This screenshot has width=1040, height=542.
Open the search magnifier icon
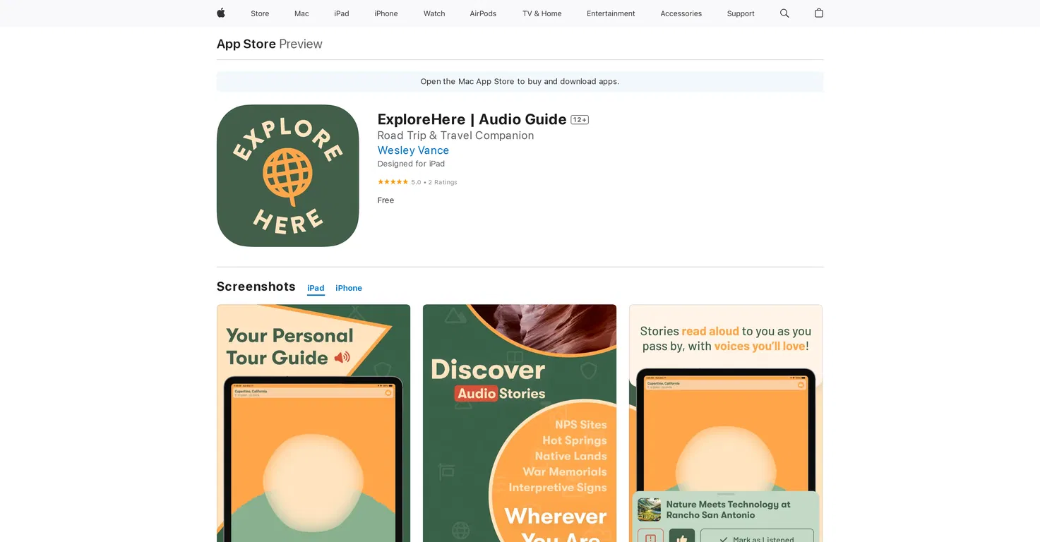tap(784, 13)
